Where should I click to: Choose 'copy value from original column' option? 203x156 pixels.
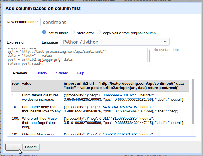[x=99, y=33]
